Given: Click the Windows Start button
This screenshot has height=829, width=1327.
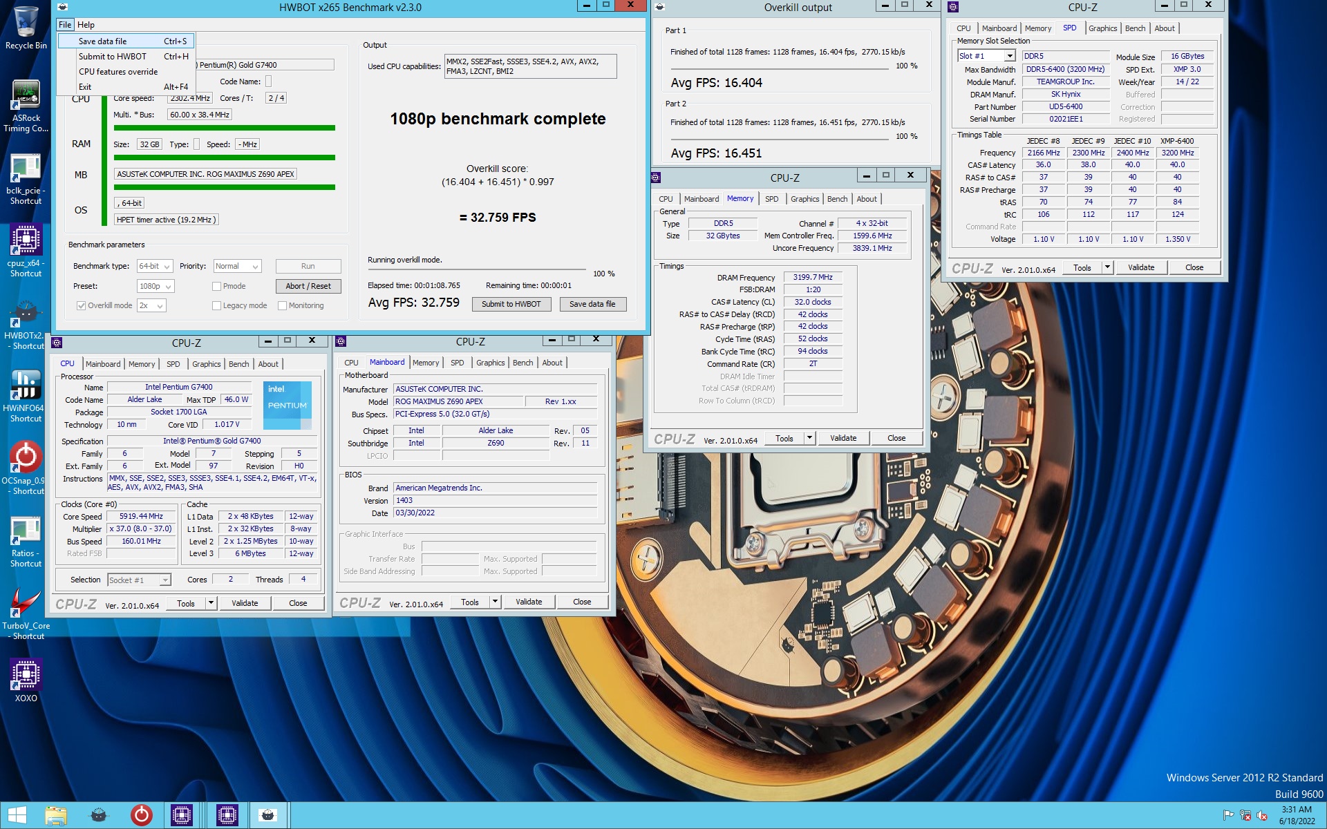Looking at the screenshot, I should coord(17,815).
